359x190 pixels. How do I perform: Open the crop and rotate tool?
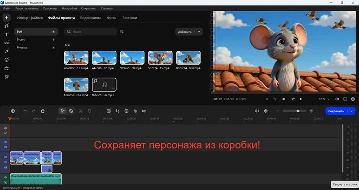(x=118, y=111)
